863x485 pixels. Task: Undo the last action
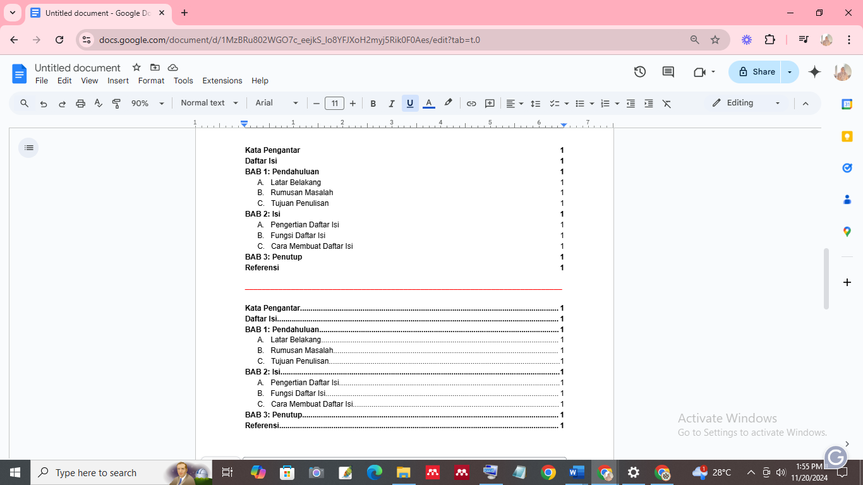(x=44, y=104)
